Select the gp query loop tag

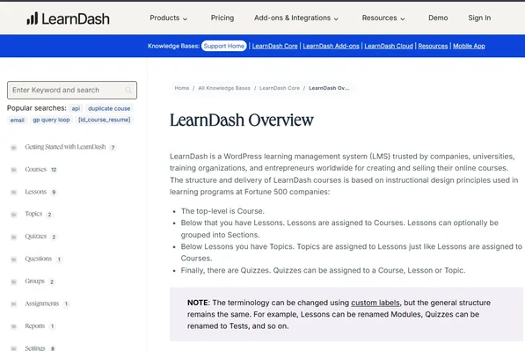[x=51, y=120]
